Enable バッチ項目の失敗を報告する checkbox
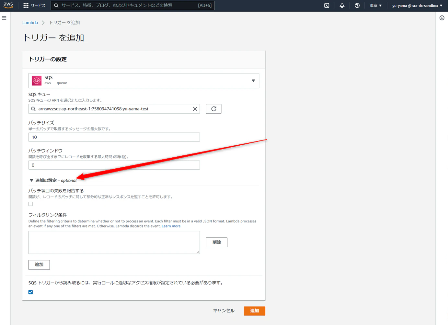The image size is (448, 325). pos(30,204)
